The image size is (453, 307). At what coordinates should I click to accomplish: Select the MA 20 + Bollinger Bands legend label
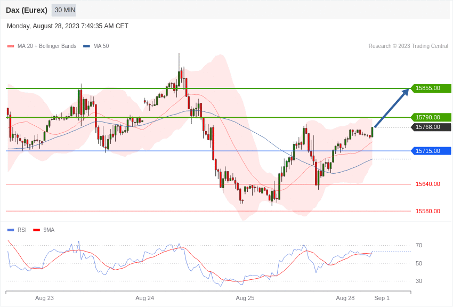point(47,46)
